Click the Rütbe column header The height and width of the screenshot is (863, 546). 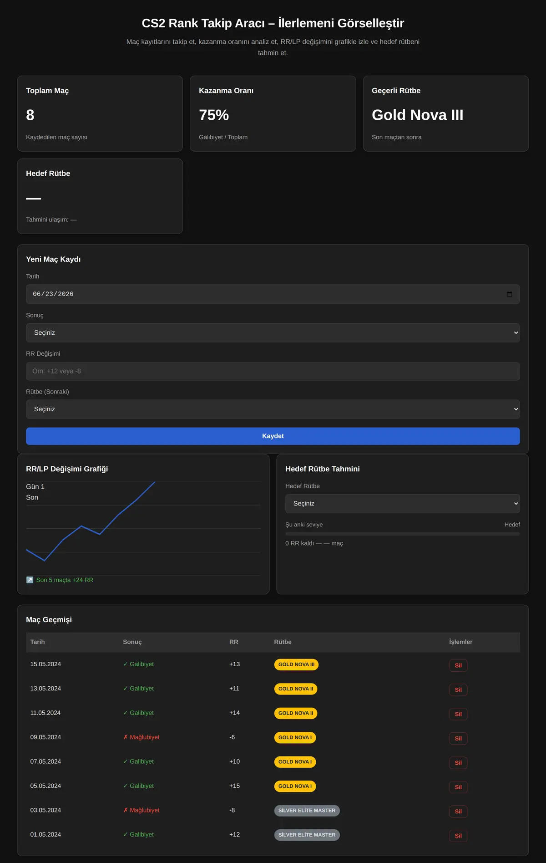(283, 642)
